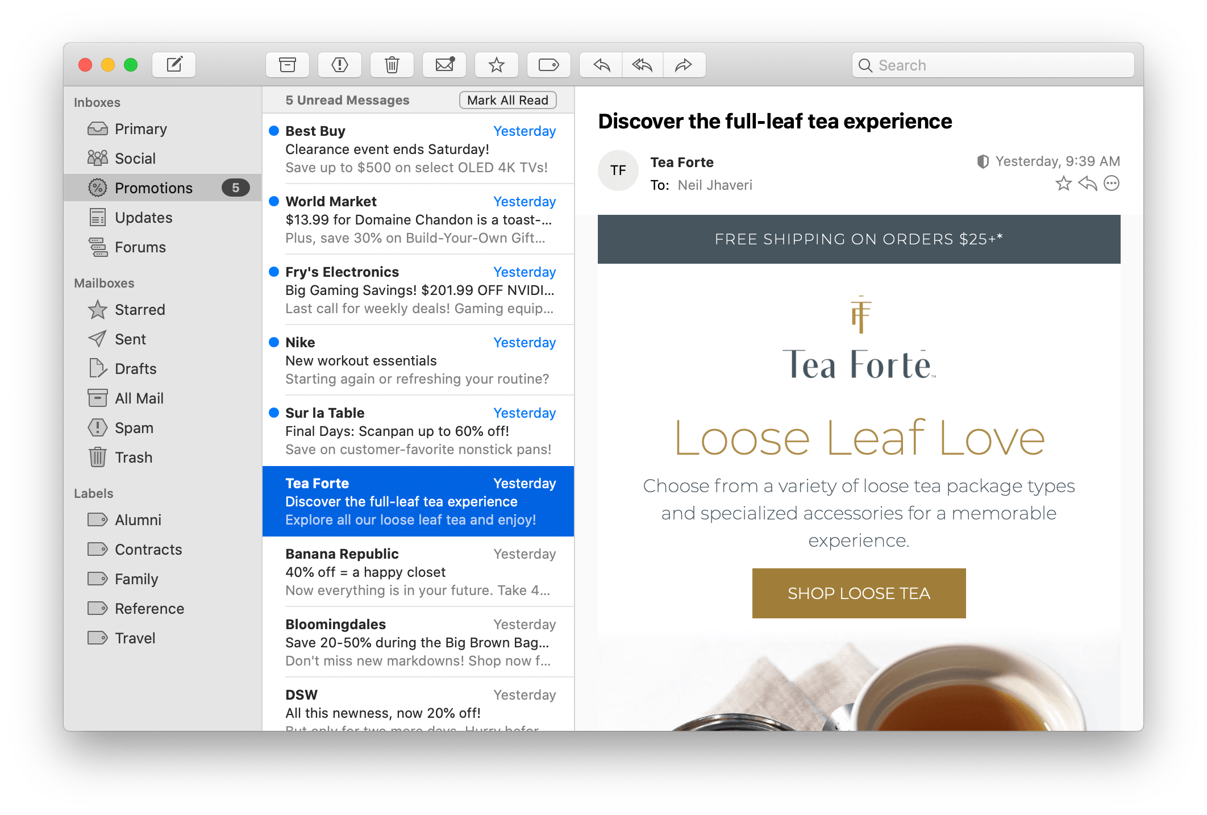Screen dimensions: 1207x815
Task: Click Mark All Read button
Action: pos(507,99)
